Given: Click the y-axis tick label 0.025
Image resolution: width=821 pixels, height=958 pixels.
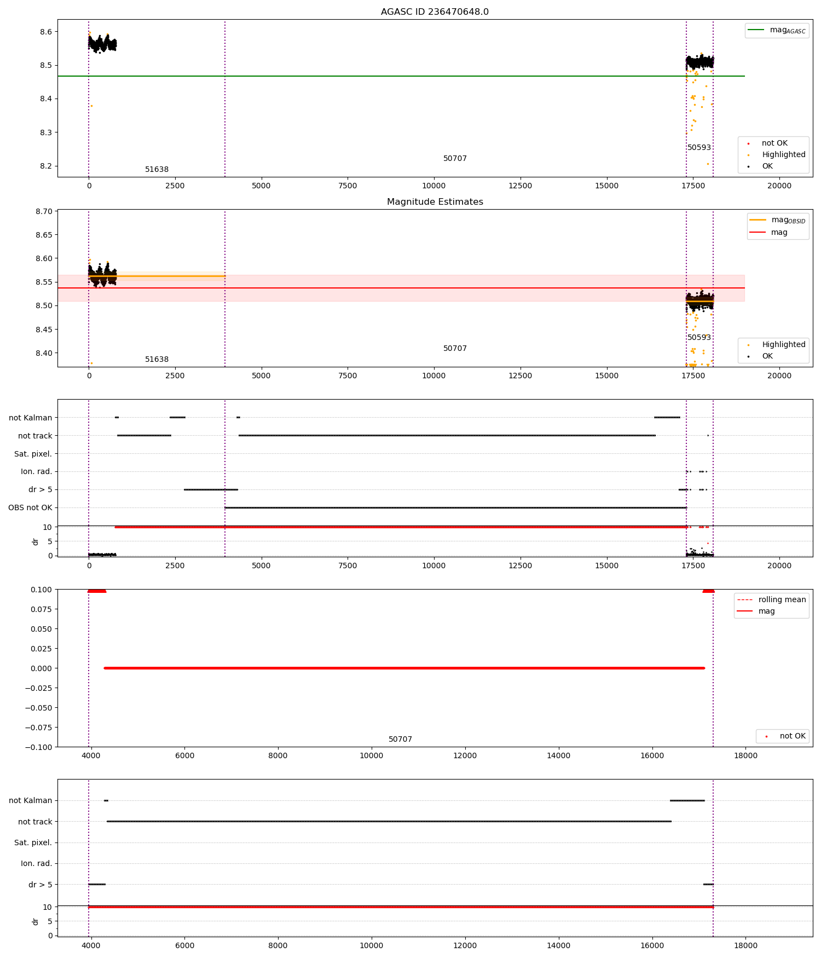Looking at the screenshot, I should click(x=42, y=649).
